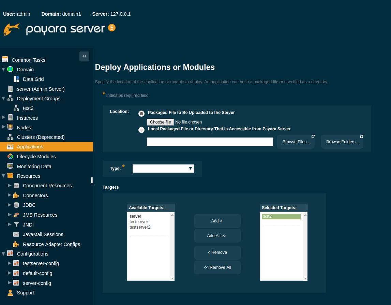Collapse the navigation sidebar with double-arrow toggle
The image size is (391, 305).
[x=84, y=56]
